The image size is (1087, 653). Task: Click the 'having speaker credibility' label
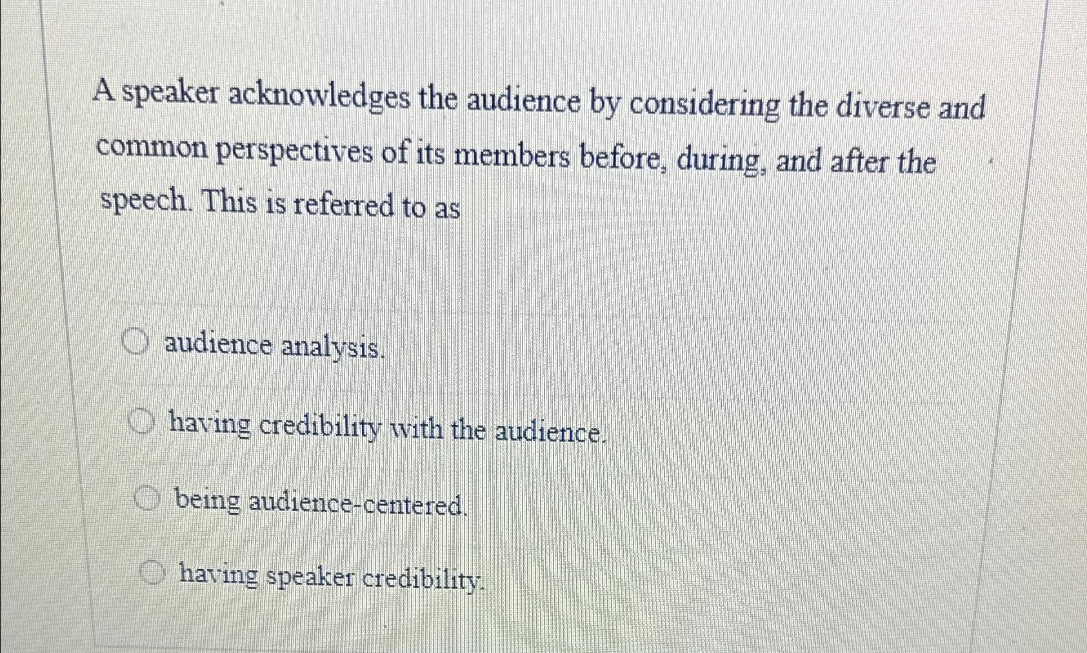point(330,578)
